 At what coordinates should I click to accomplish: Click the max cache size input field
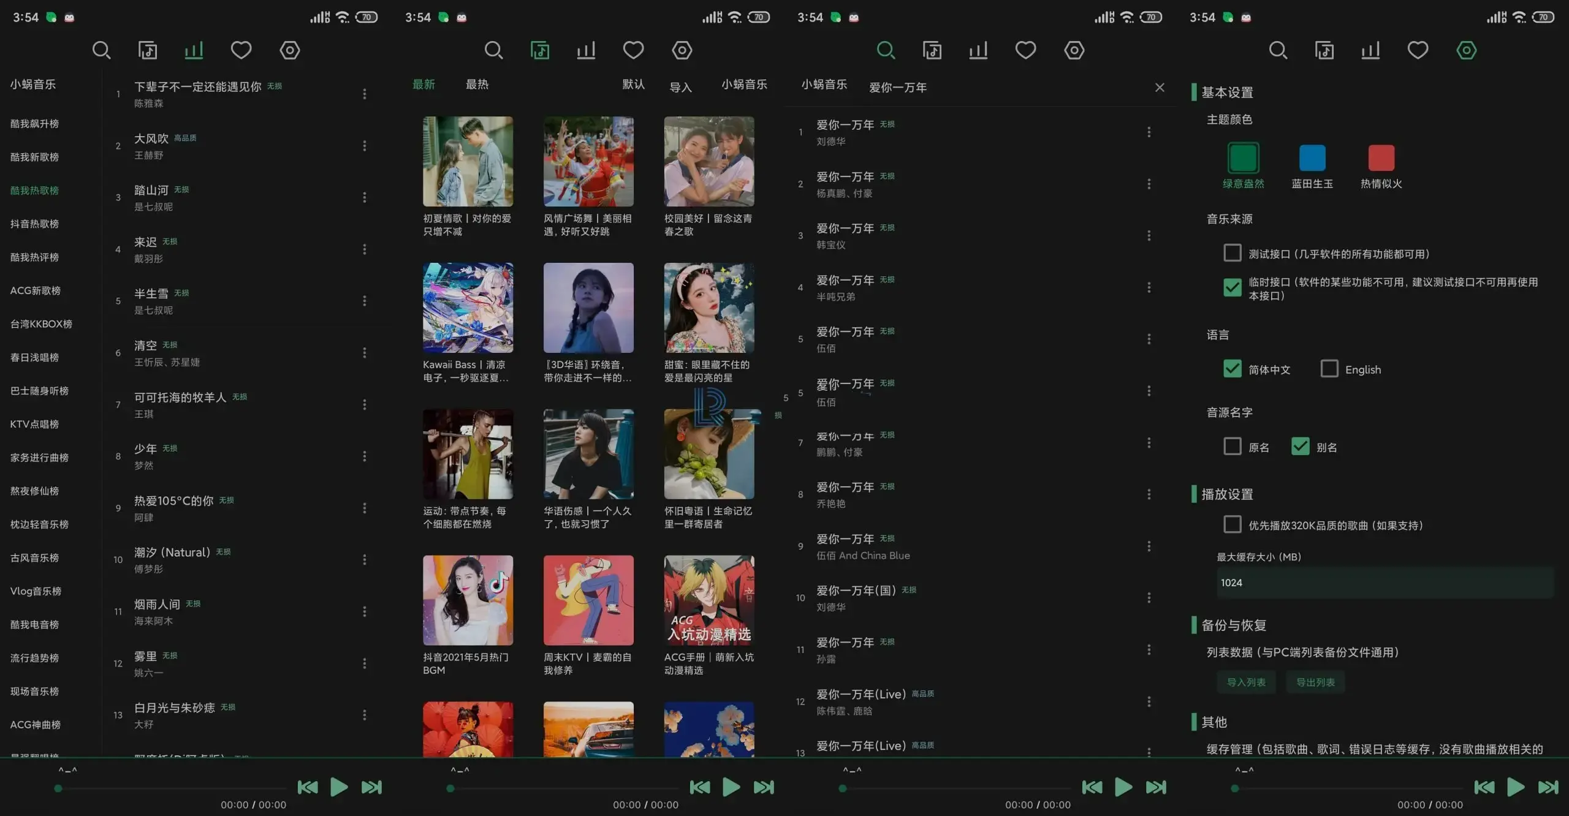pos(1385,582)
